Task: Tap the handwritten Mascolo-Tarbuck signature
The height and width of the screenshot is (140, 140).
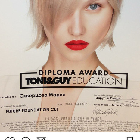Action: pyautogui.click(x=105, y=112)
